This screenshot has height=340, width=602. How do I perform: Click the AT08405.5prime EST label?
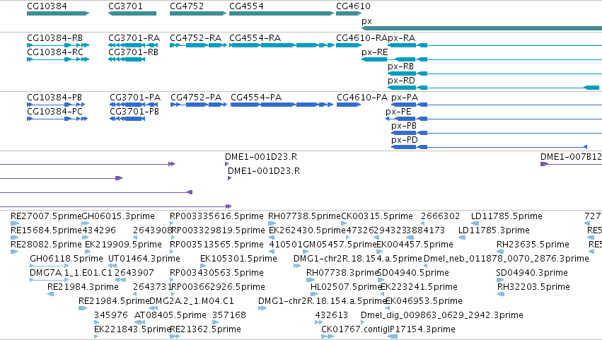tap(170, 315)
